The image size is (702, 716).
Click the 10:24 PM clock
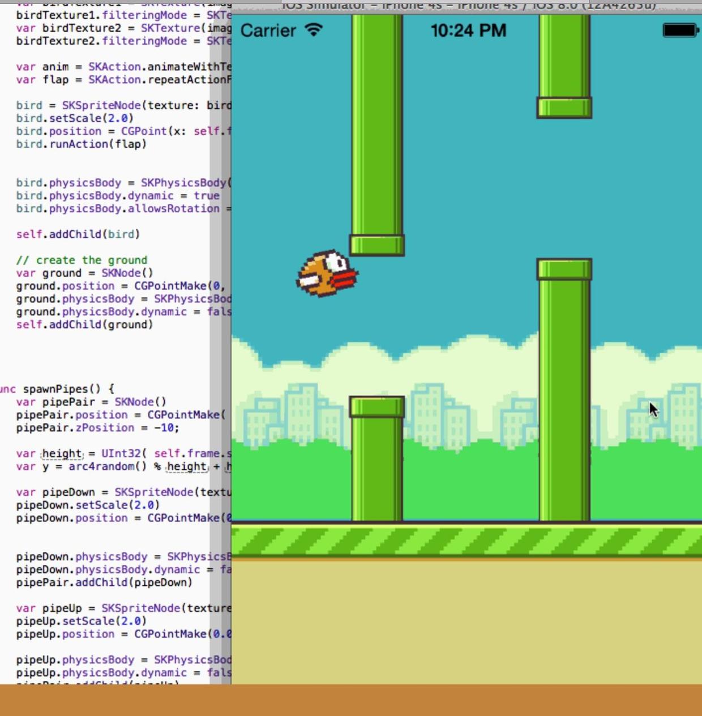click(468, 31)
